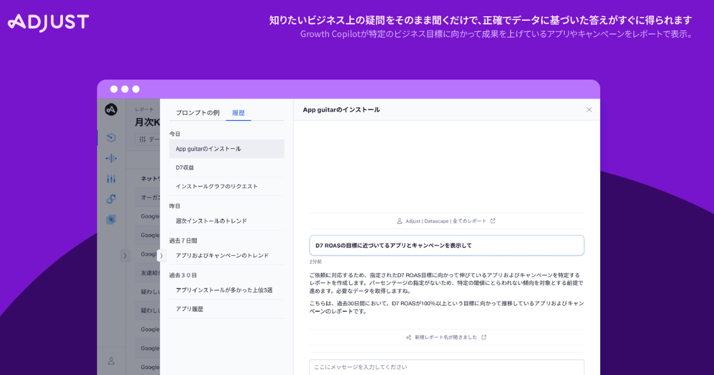Click the ADJUST logo in the banner

(x=48, y=22)
